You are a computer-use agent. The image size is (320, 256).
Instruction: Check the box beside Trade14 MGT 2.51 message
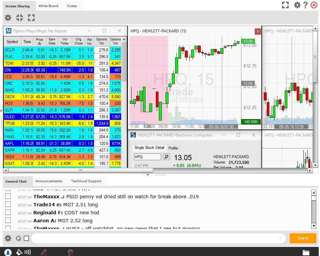(x=8, y=204)
